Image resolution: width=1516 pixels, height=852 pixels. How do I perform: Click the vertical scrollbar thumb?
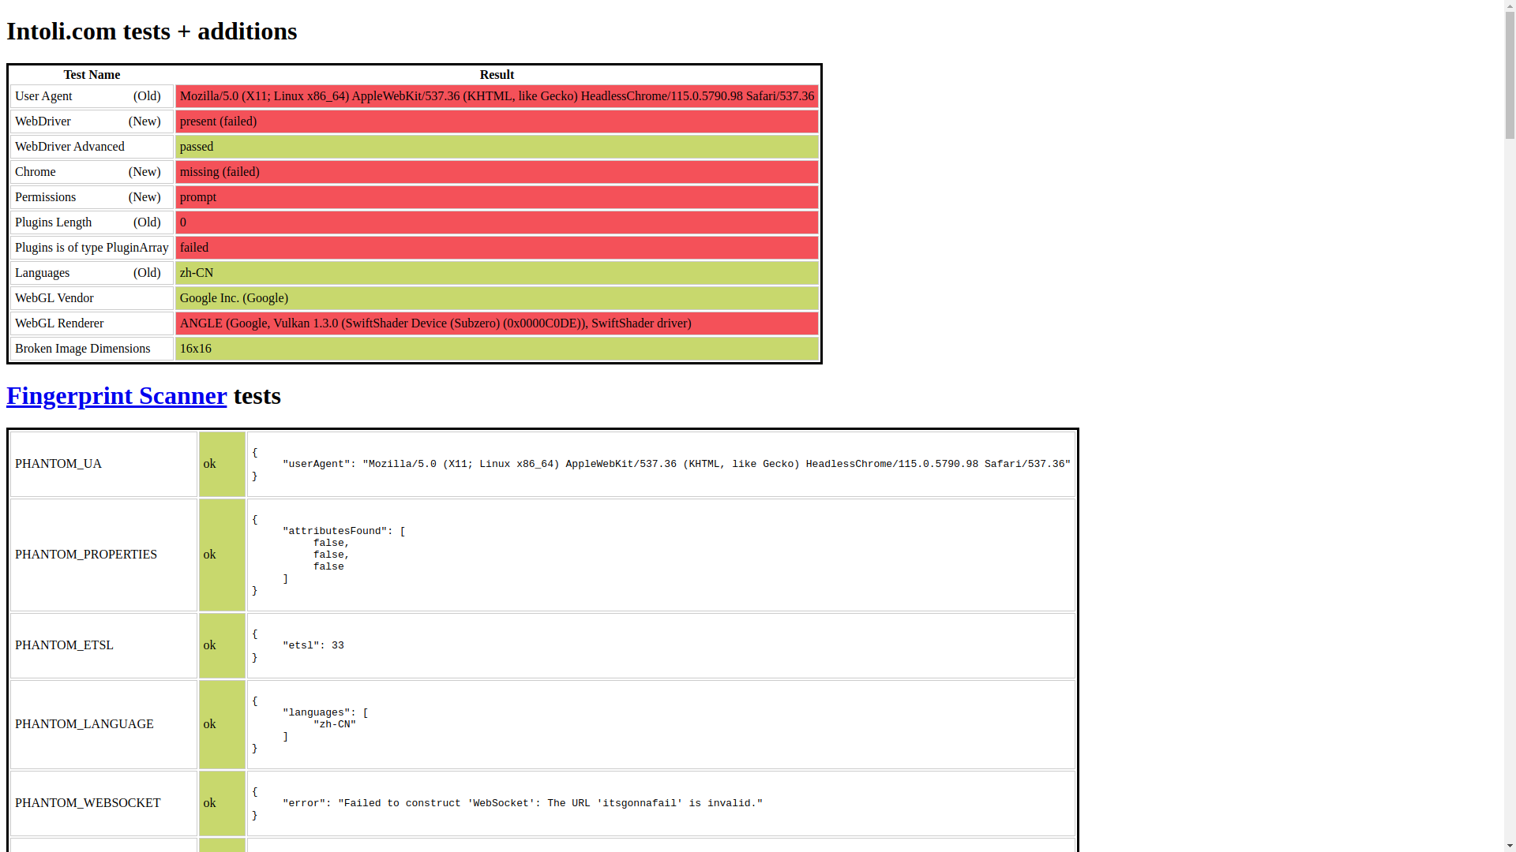[x=1510, y=75]
